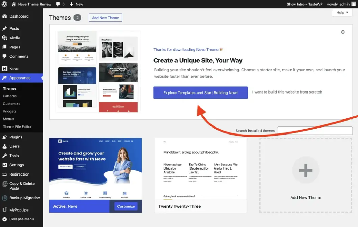Click the admin avatar in top bar

[354, 4]
